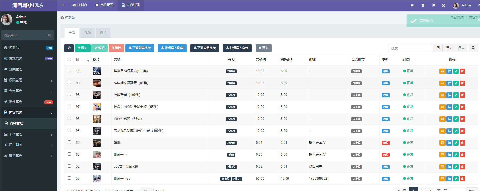This screenshot has width=480, height=191.
Task: Tick the checkbox for row Id 96
Action: click(69, 118)
